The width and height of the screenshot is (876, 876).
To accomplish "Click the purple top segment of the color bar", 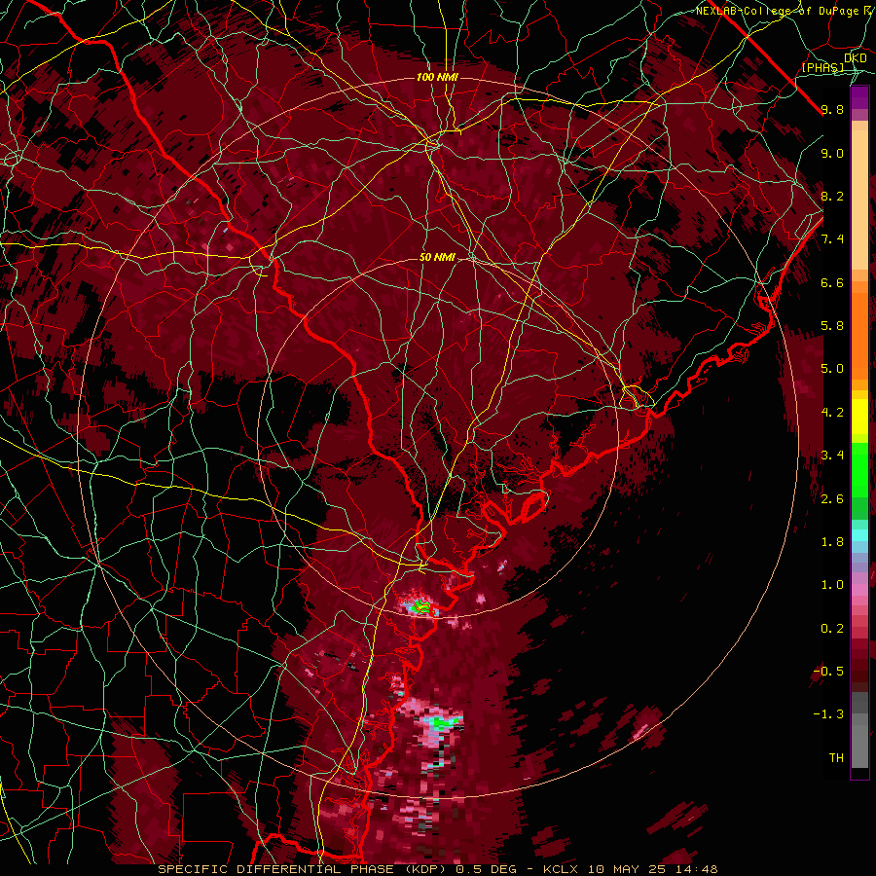I will [859, 97].
